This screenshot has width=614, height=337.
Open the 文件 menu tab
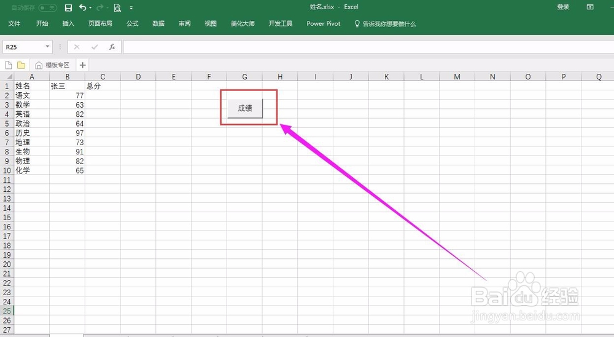[14, 23]
